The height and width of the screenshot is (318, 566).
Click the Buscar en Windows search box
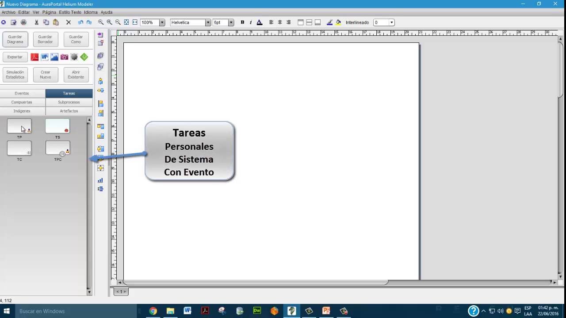pos(75,311)
